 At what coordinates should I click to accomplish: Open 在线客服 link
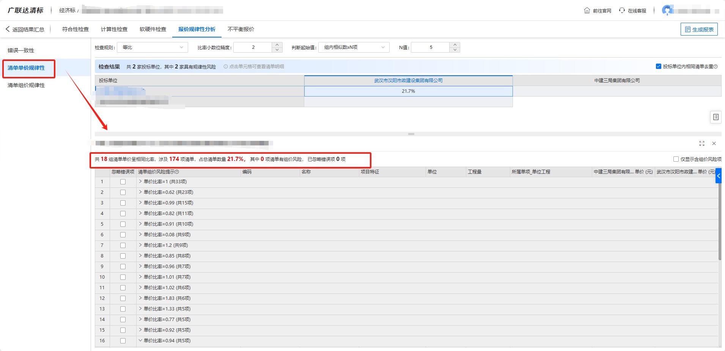[633, 11]
